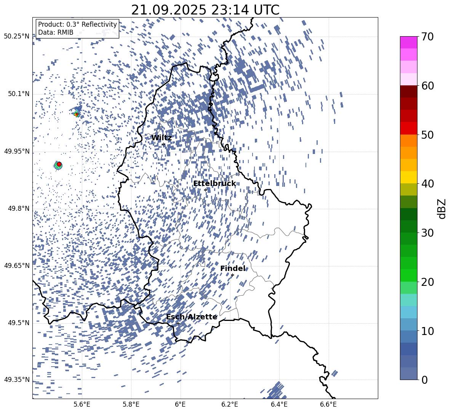Viewport: 451px width, 412px height.
Task: Click the 50.25°N latitude label
Action: point(17,37)
